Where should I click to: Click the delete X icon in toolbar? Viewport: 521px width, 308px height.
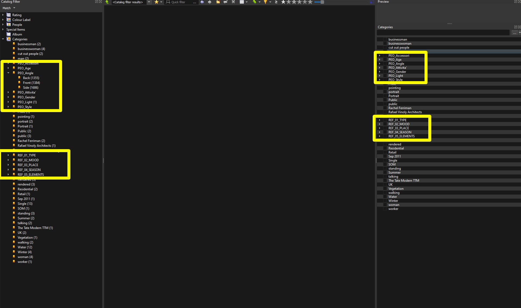233,2
